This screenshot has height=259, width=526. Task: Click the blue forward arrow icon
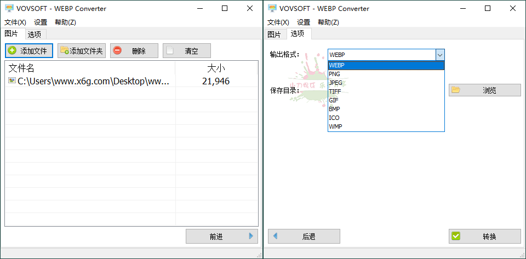pyautogui.click(x=251, y=236)
